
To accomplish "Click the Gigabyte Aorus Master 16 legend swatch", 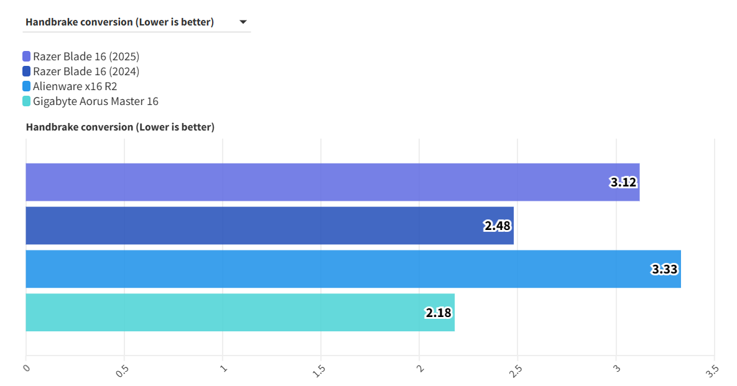I will click(26, 101).
